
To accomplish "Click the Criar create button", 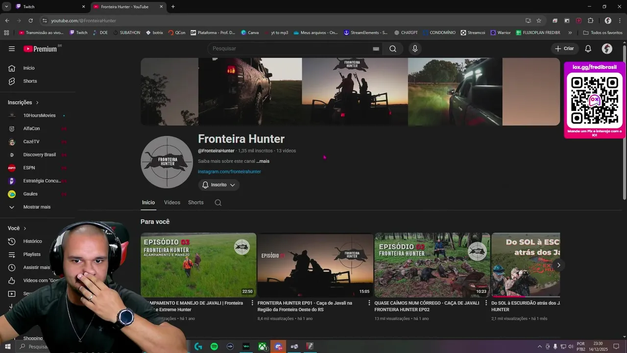I will [564, 49].
